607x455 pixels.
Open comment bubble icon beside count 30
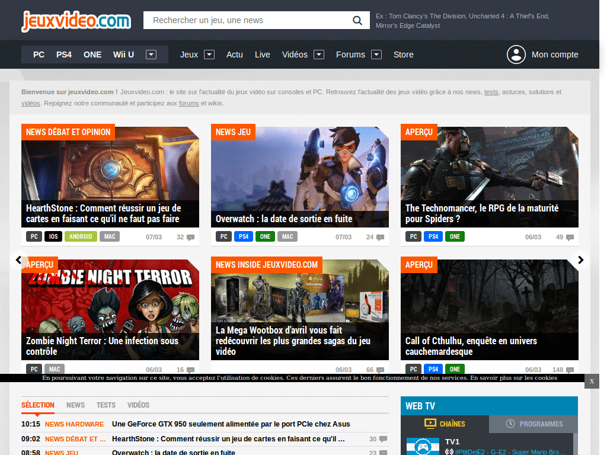383,439
